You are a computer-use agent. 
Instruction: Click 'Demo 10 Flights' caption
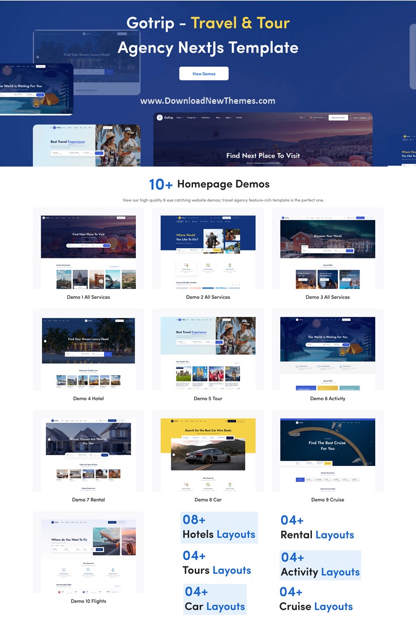click(88, 601)
